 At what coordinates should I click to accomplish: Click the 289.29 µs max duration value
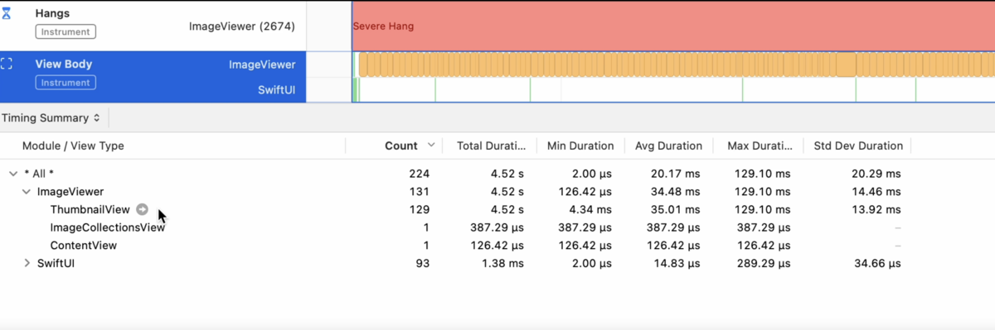pyautogui.click(x=763, y=263)
